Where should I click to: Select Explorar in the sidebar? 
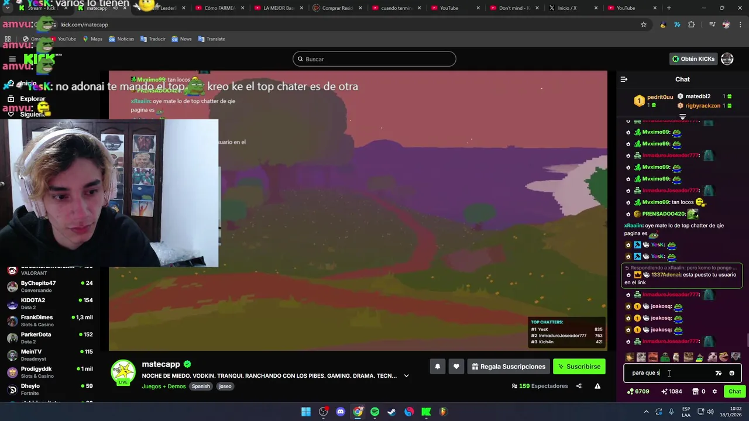coord(26,99)
